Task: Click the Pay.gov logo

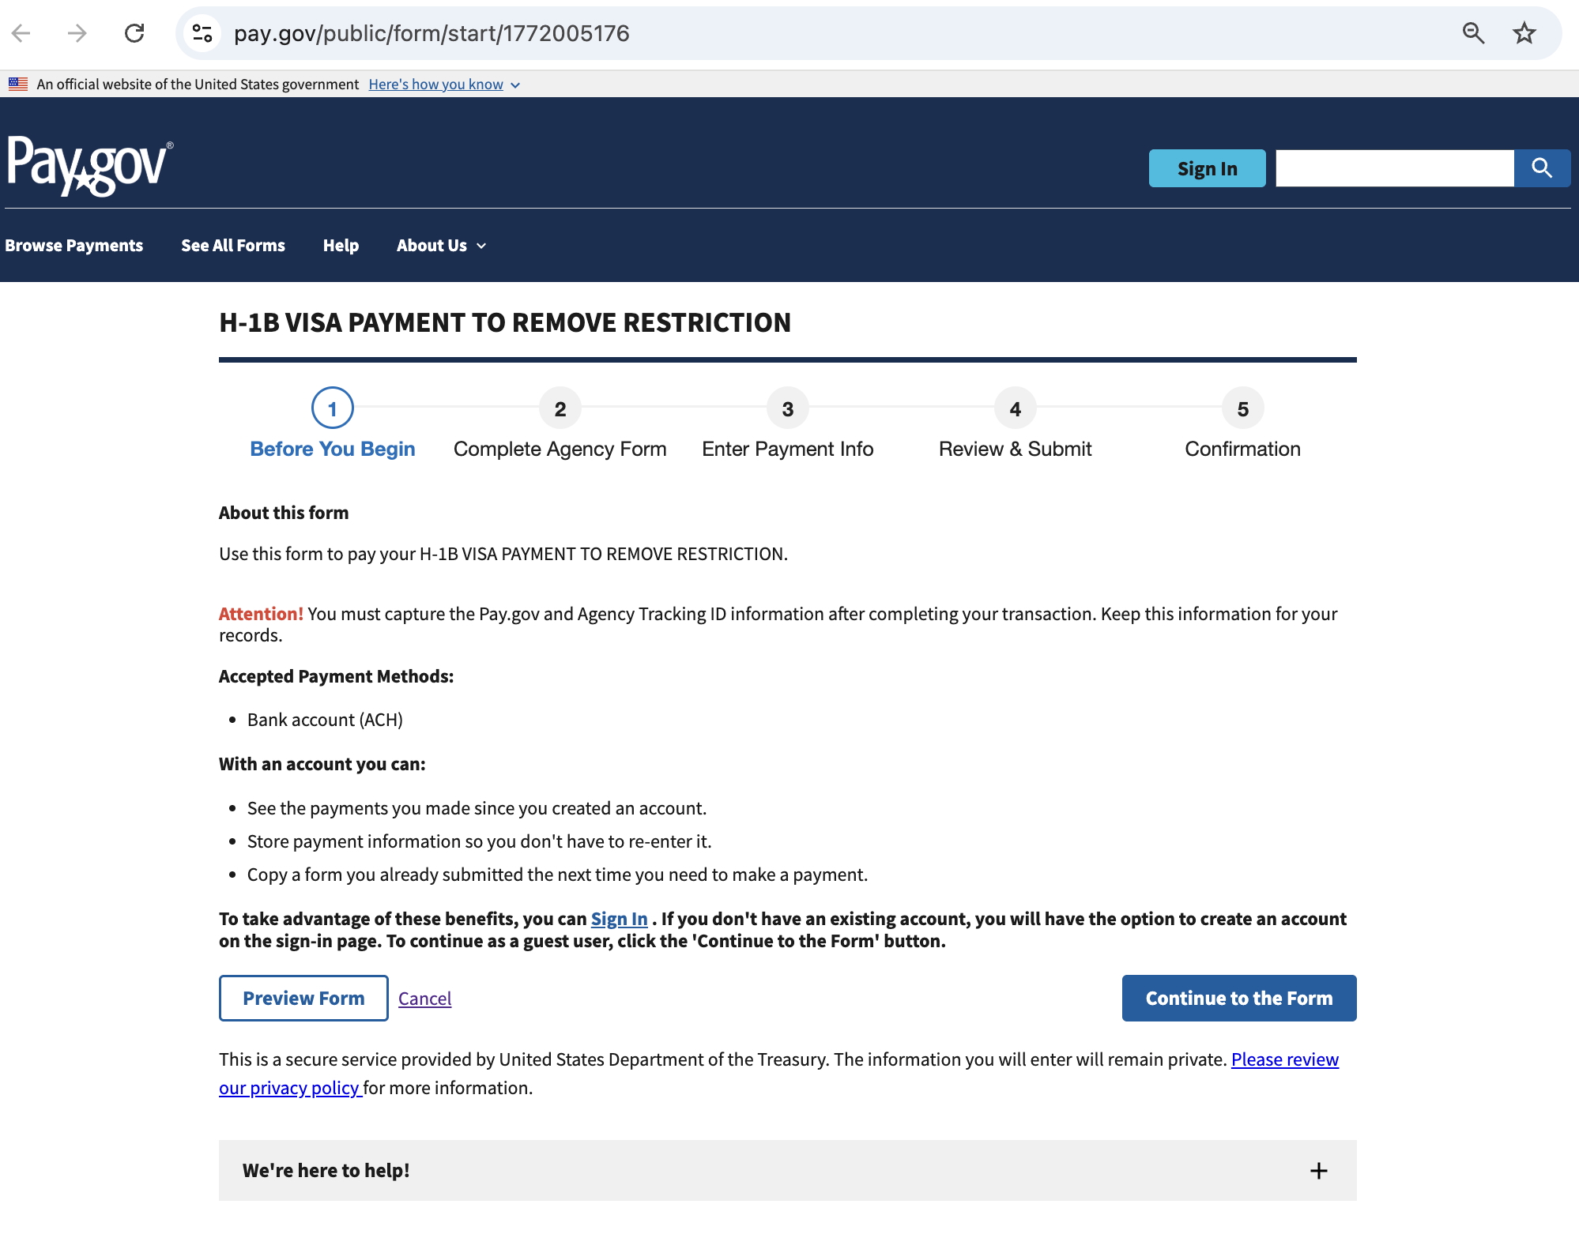Action: click(89, 165)
